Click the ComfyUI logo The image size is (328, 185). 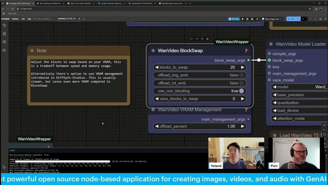pyautogui.click(x=5, y=19)
